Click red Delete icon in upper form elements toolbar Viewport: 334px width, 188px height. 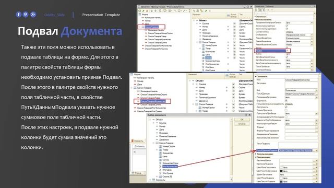point(147,10)
